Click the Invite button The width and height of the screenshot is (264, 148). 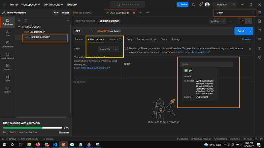(x=182, y=5)
